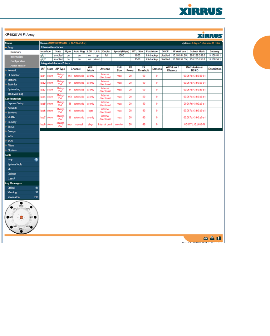This screenshot has width=270, height=336.
Task: Click the iap2 link in table
Action: (43, 83)
